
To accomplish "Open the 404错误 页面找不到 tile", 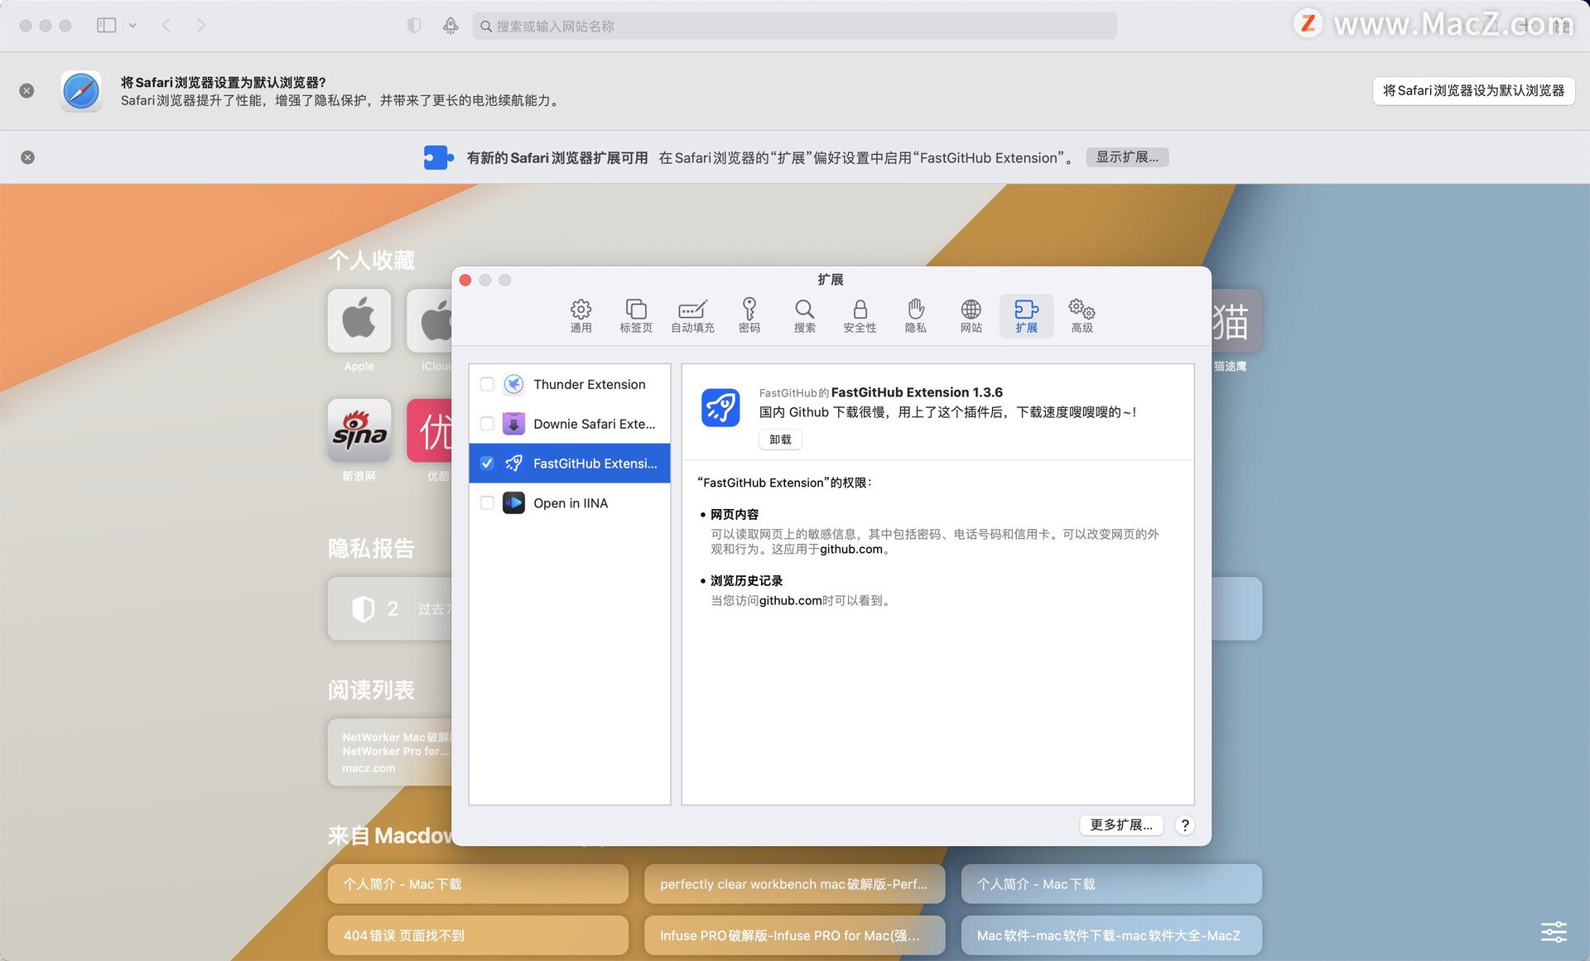I will tap(478, 935).
